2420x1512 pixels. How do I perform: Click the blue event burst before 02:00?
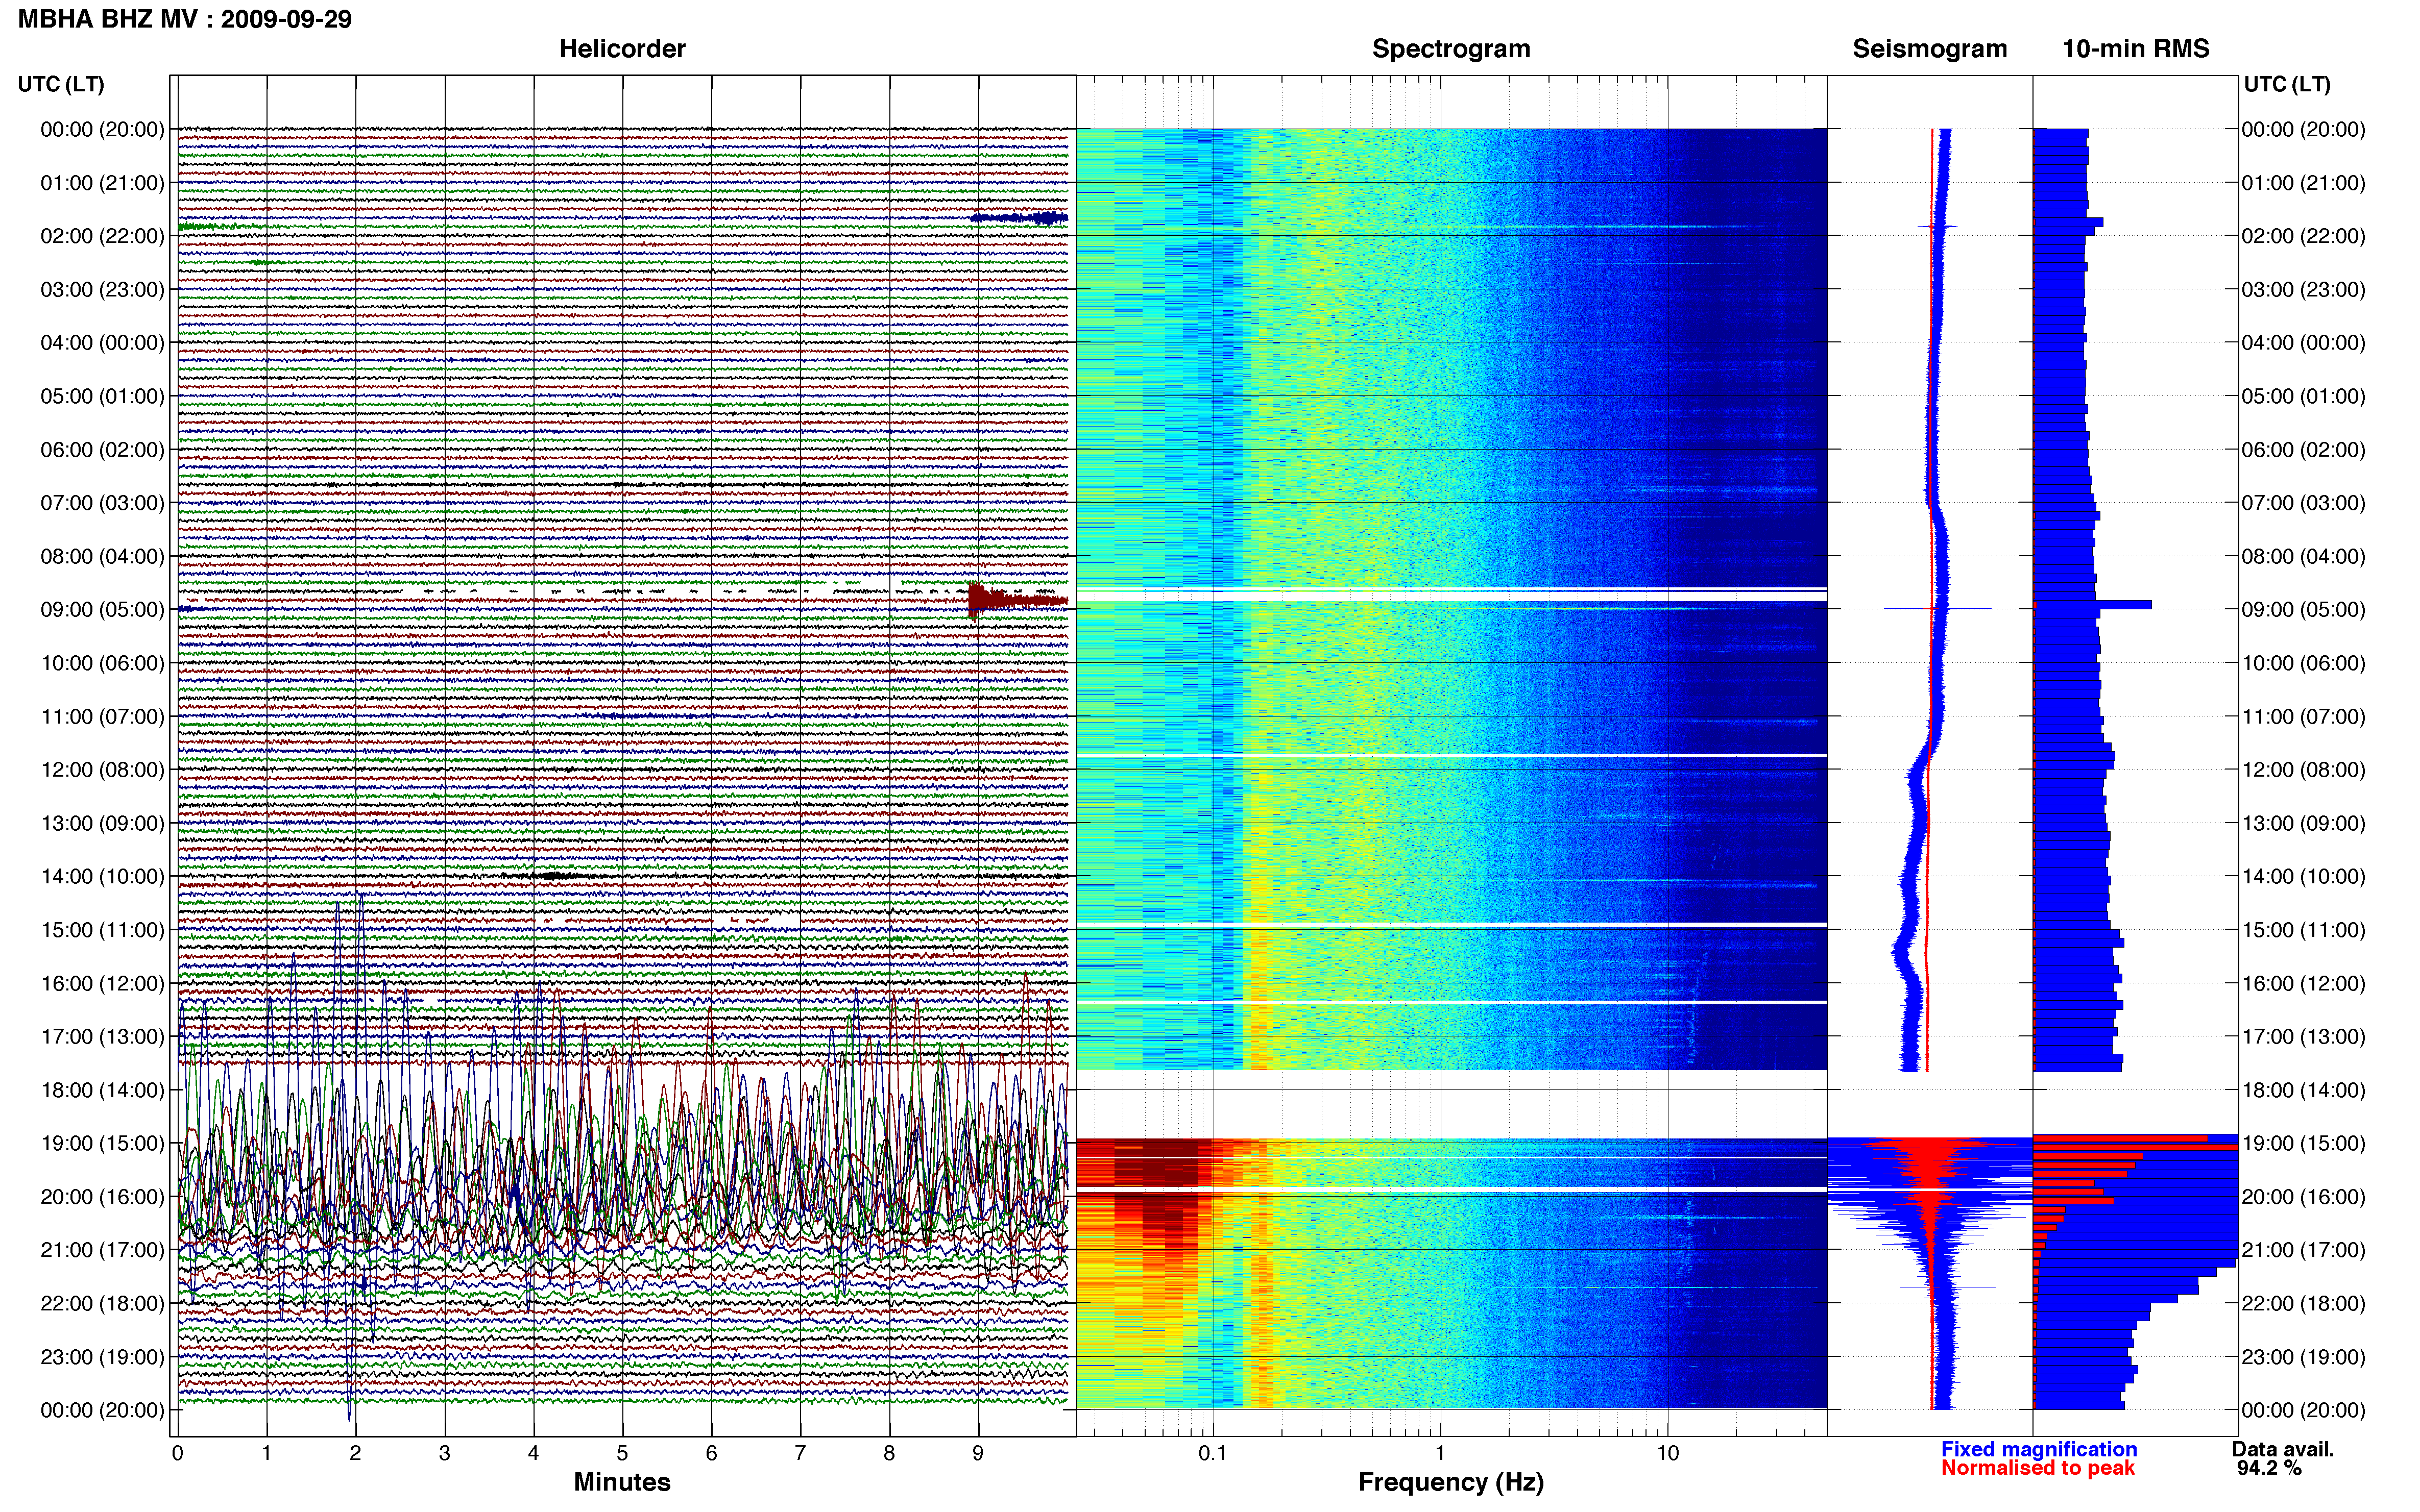click(1020, 218)
